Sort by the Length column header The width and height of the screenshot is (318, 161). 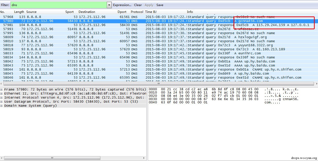pos(19,12)
